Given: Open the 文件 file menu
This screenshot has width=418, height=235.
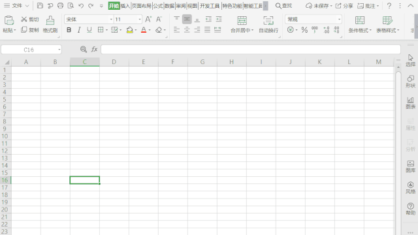Looking at the screenshot, I should click(16, 6).
